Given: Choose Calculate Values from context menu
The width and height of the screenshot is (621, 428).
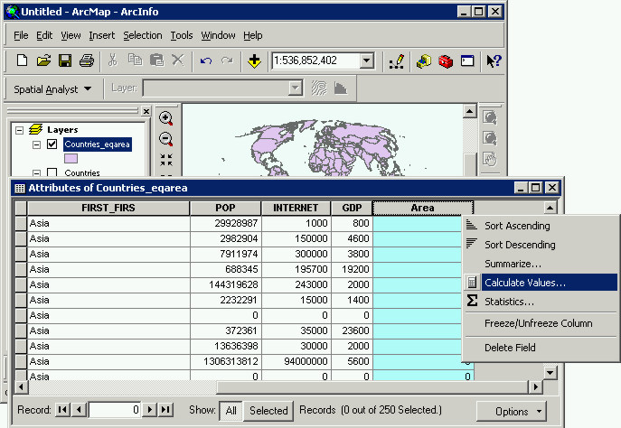Looking at the screenshot, I should coord(525,283).
